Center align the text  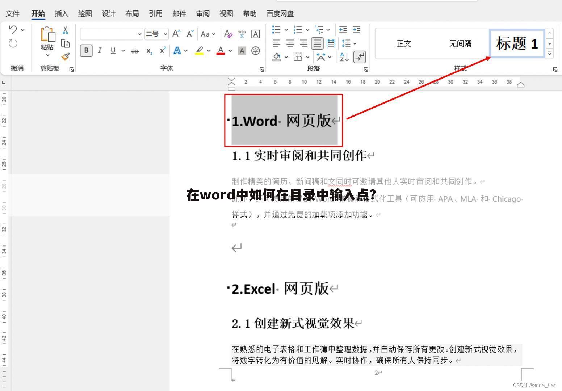click(x=290, y=43)
